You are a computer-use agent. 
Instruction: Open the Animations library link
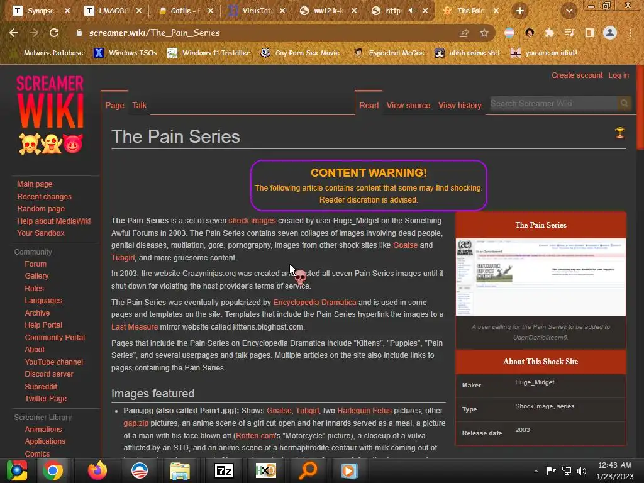43,429
